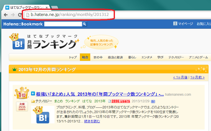Click the まとめ tag
Screen dimensions: 211x131
click(59, 101)
